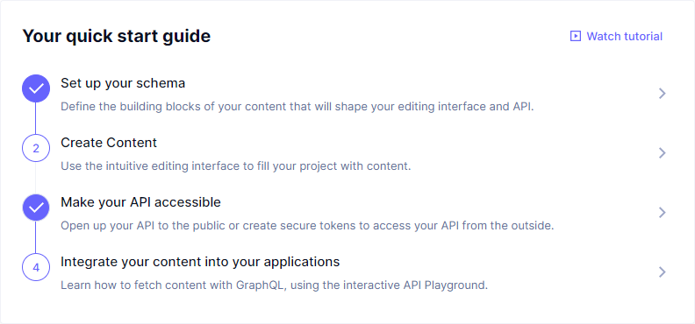Screen dimensions: 695x324
Task: Select Integrate your content into your applications
Action: point(200,262)
